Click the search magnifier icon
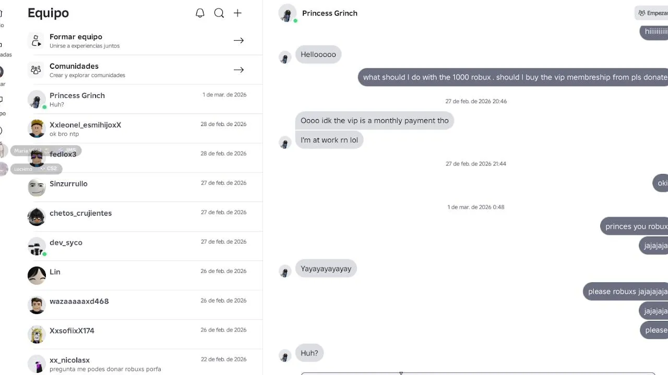 [x=219, y=13]
